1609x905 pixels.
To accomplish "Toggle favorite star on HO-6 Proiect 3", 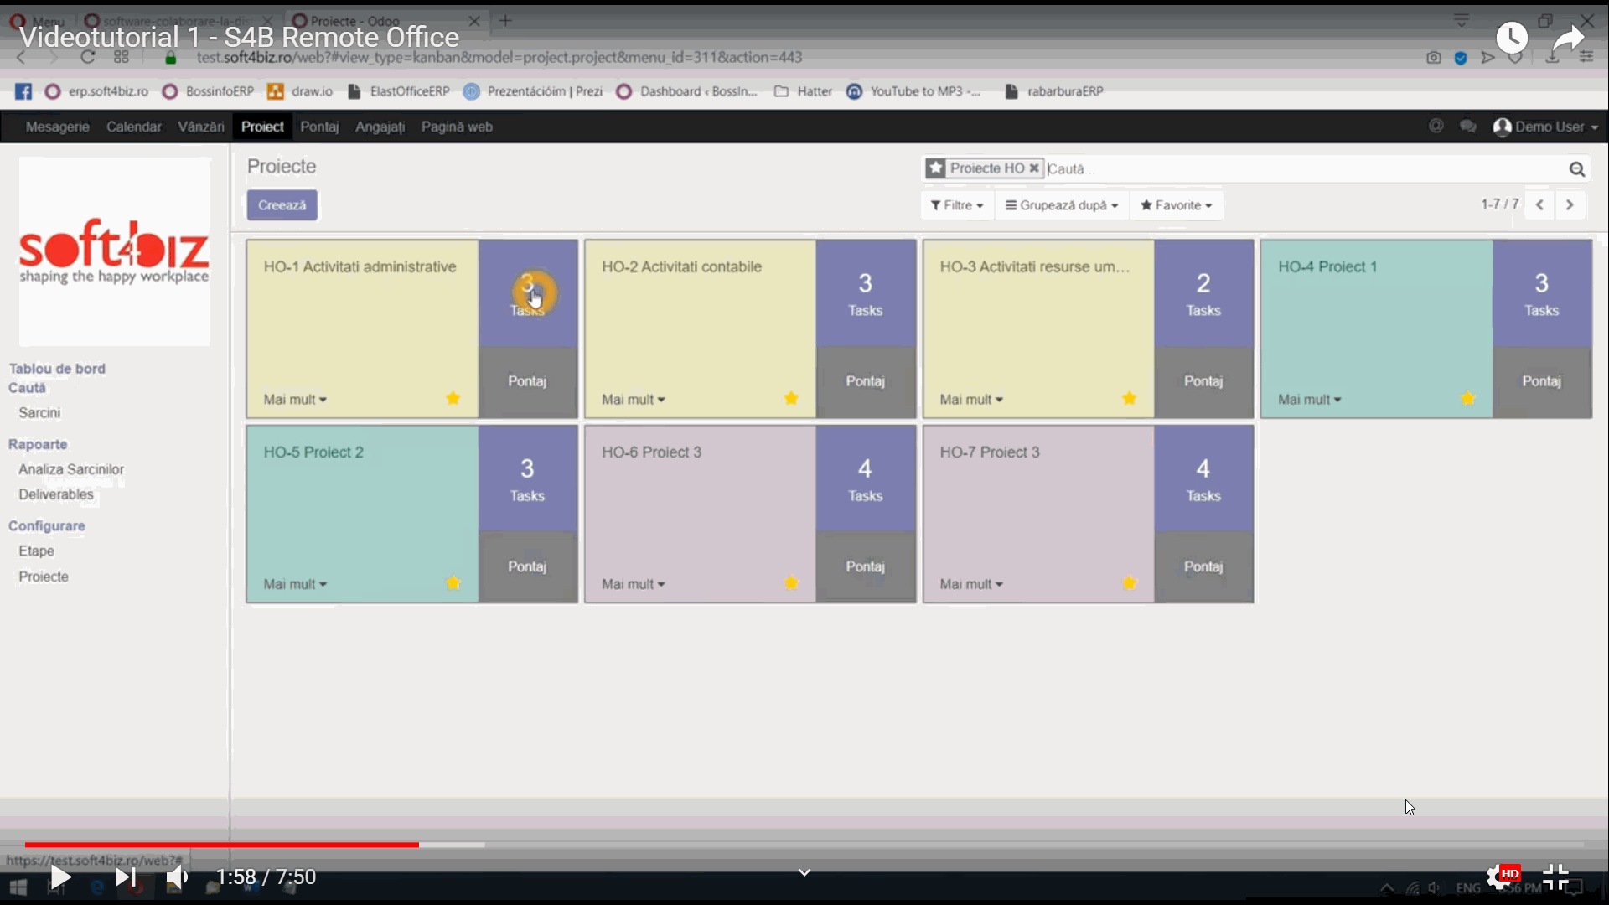I will [x=791, y=582].
